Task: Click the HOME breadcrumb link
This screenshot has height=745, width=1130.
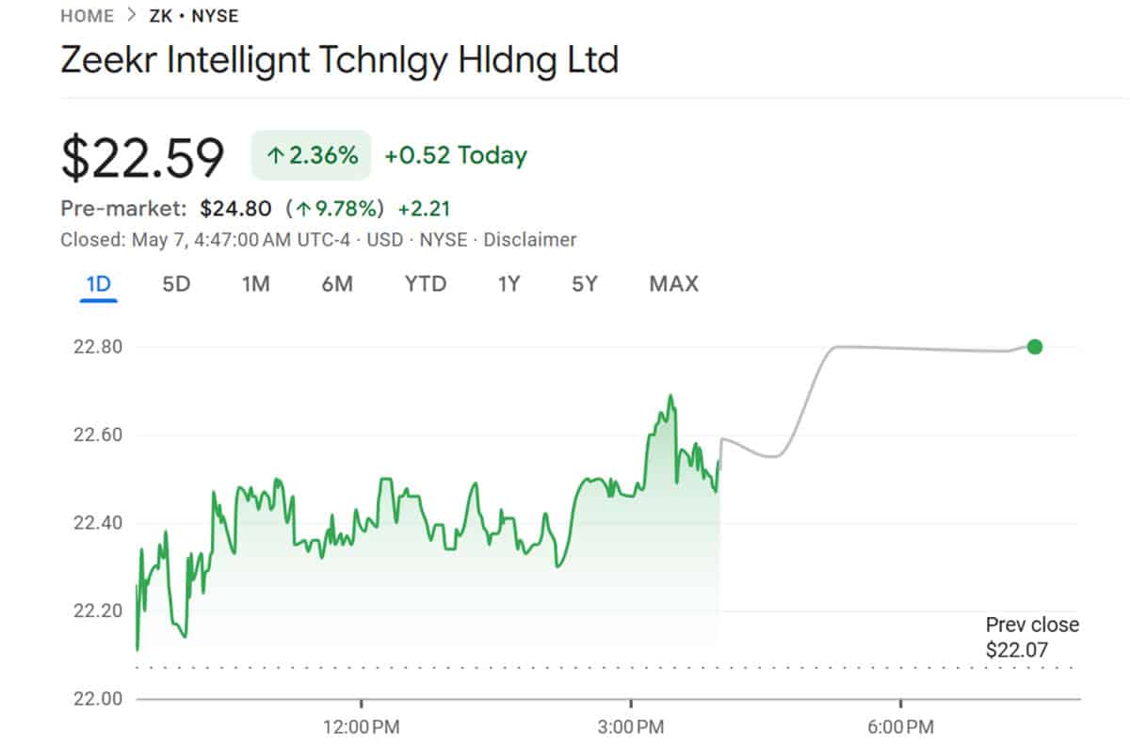Action: pos(86,16)
